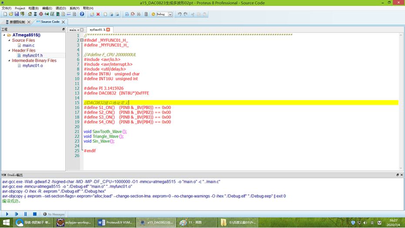405x228 pixels.
Task: Click the New Project toolbar icon
Action: (x=5, y=14)
